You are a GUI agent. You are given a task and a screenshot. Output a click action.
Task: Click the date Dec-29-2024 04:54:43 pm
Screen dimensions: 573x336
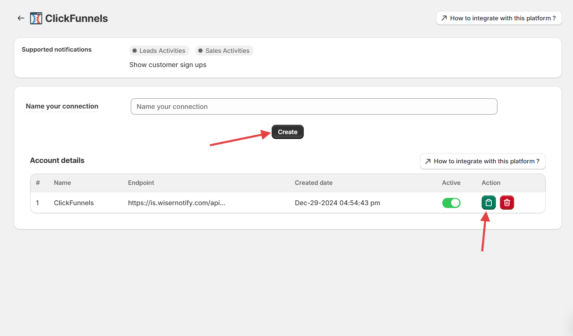tap(337, 203)
